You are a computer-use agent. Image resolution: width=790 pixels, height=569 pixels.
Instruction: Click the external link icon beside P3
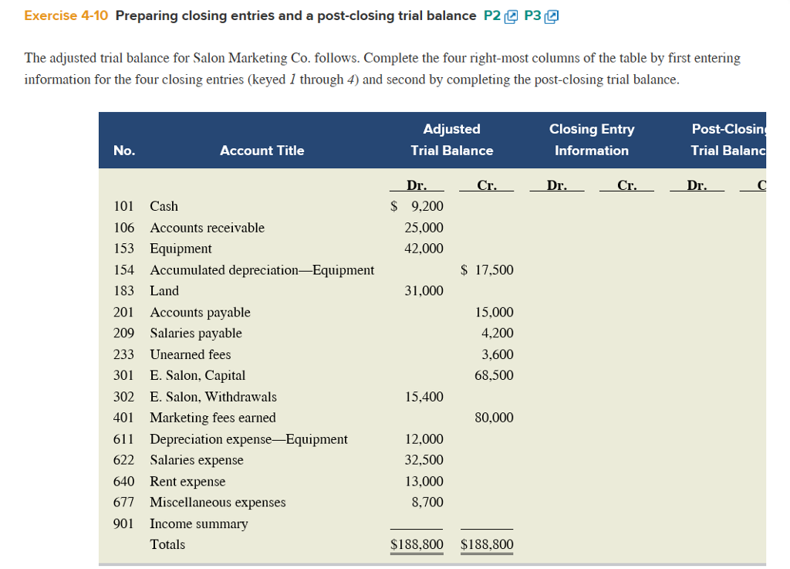pos(551,17)
